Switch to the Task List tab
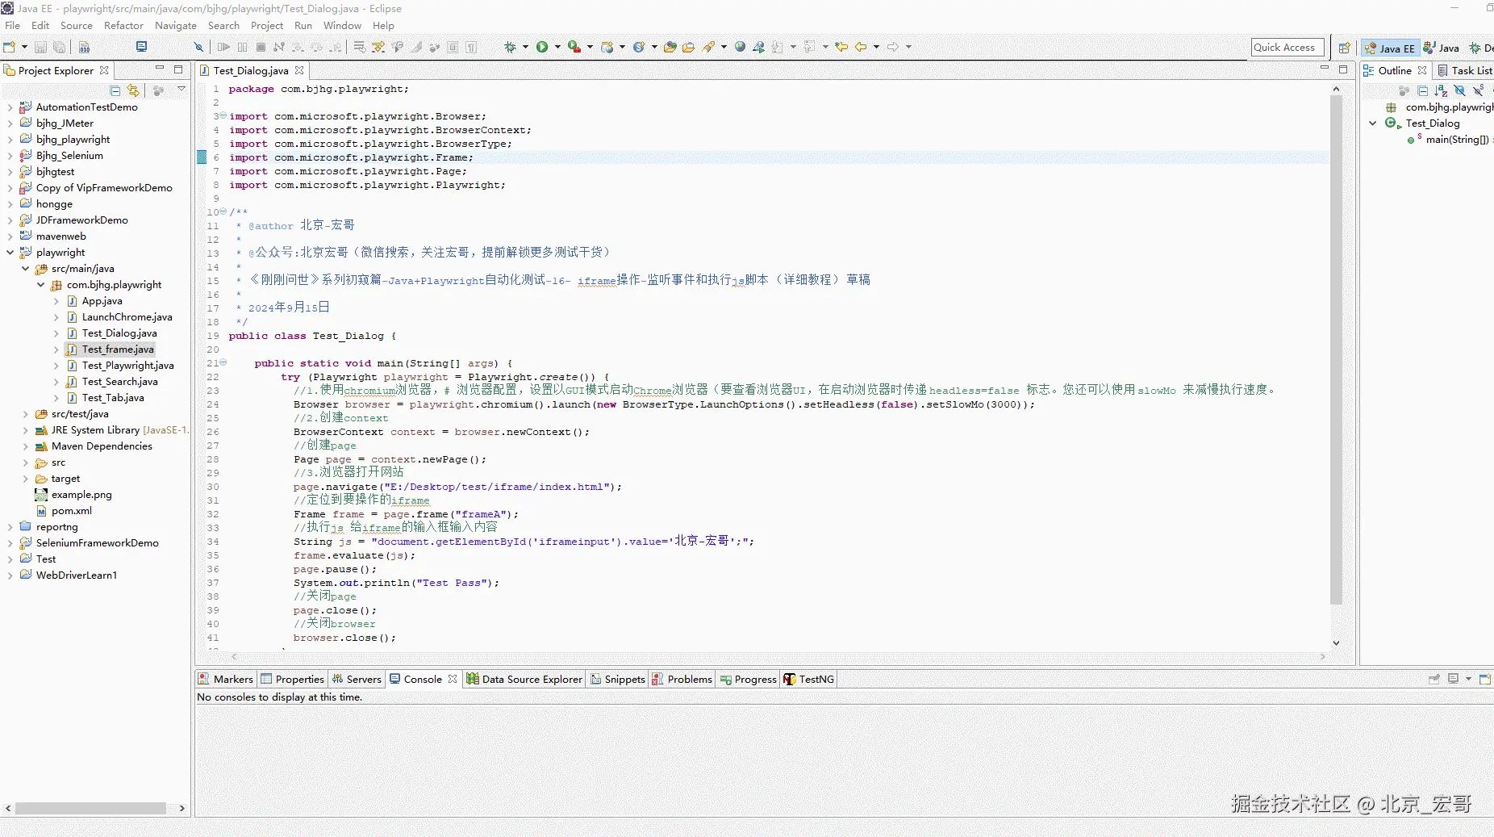1494x837 pixels. click(1465, 71)
